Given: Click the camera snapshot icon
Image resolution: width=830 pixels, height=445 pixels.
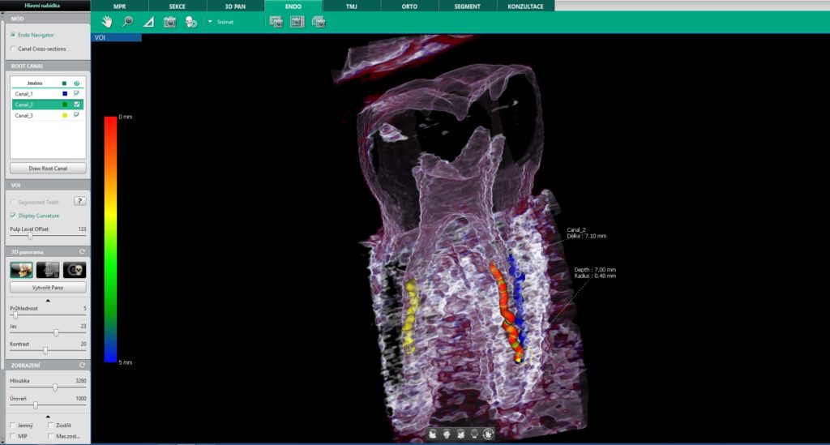Looking at the screenshot, I should click(169, 22).
